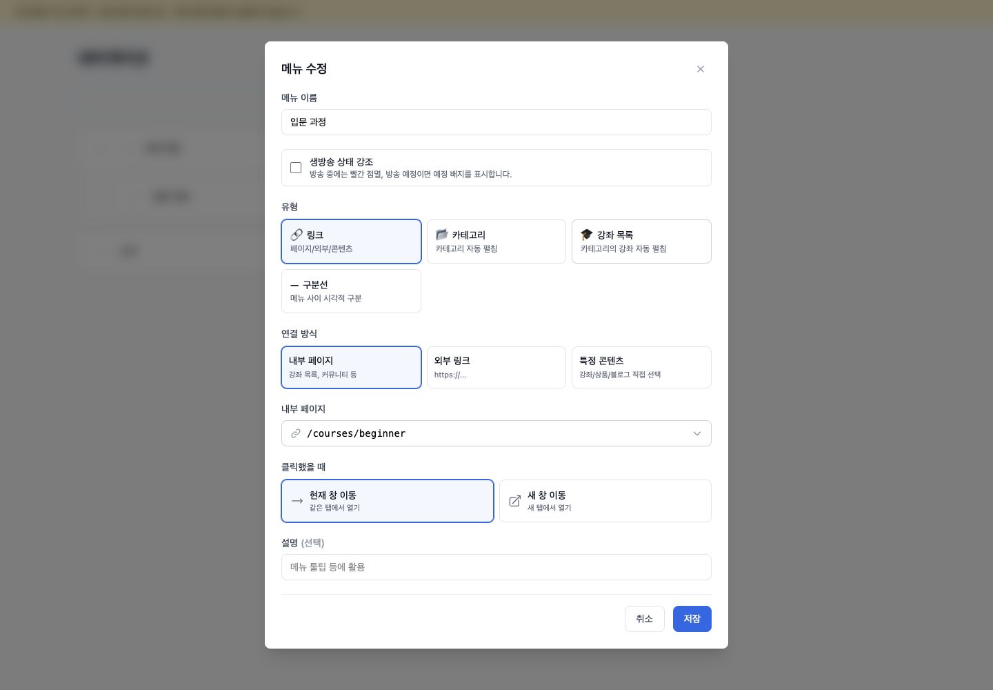Choose 내부 페이지 connection method
The image size is (993, 690).
click(351, 367)
